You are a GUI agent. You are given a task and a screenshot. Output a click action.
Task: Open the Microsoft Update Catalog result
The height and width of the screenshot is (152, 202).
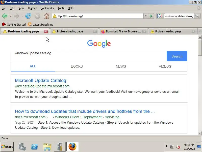coord(40,81)
